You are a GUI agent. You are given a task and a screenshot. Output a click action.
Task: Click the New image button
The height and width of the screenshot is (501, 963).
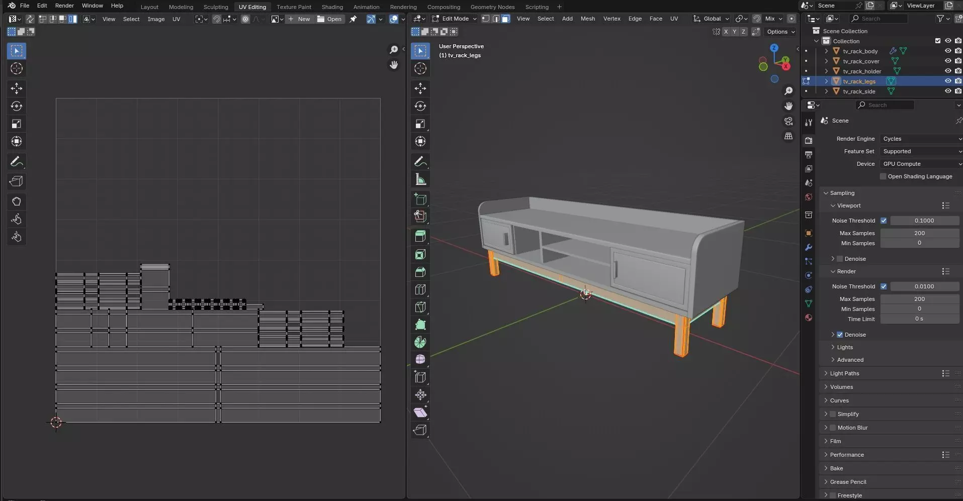(300, 19)
